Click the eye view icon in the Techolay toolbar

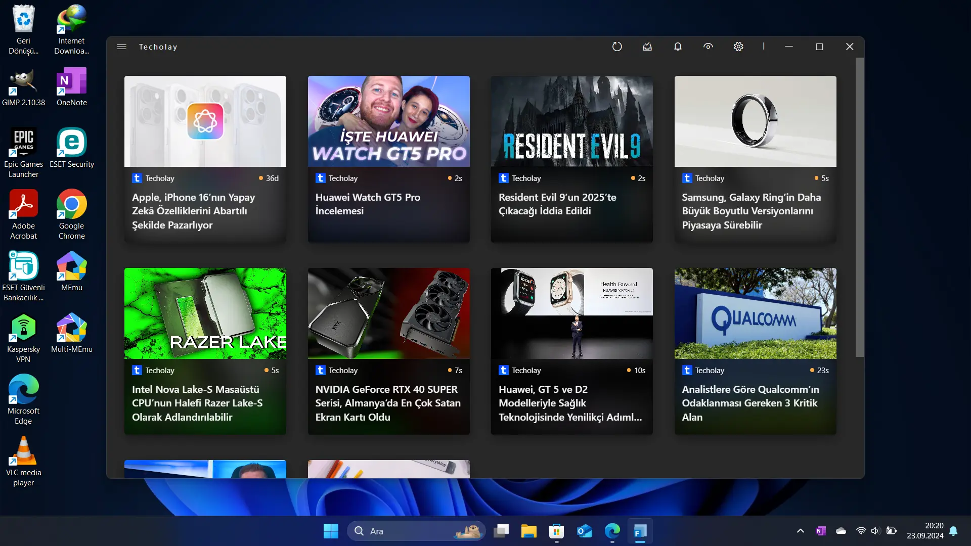click(x=708, y=47)
